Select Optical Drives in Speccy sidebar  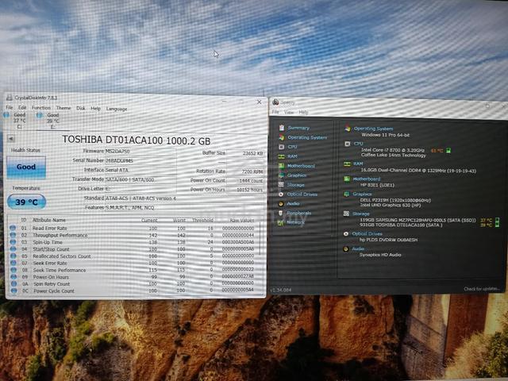(302, 194)
